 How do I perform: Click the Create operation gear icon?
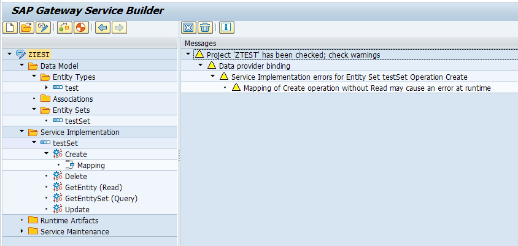point(58,154)
